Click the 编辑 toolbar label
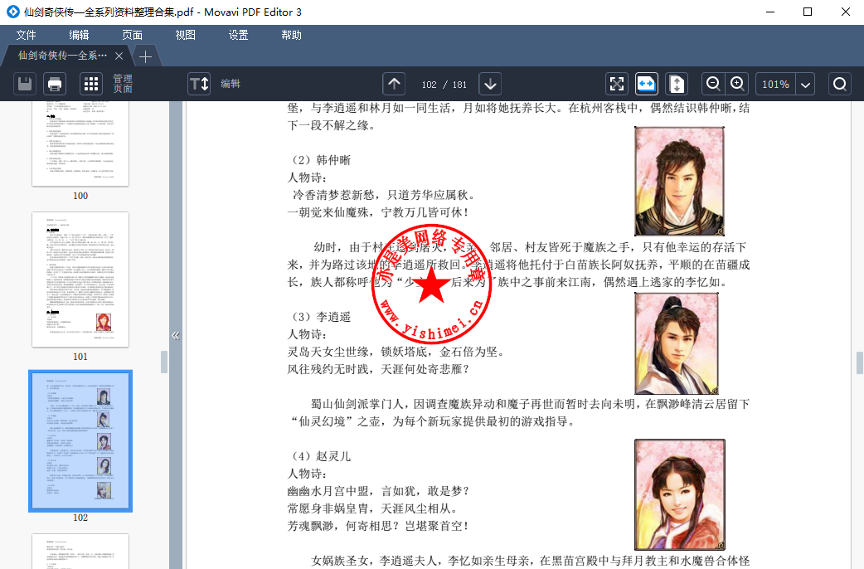Viewport: 864px width, 569px height. pos(231,84)
